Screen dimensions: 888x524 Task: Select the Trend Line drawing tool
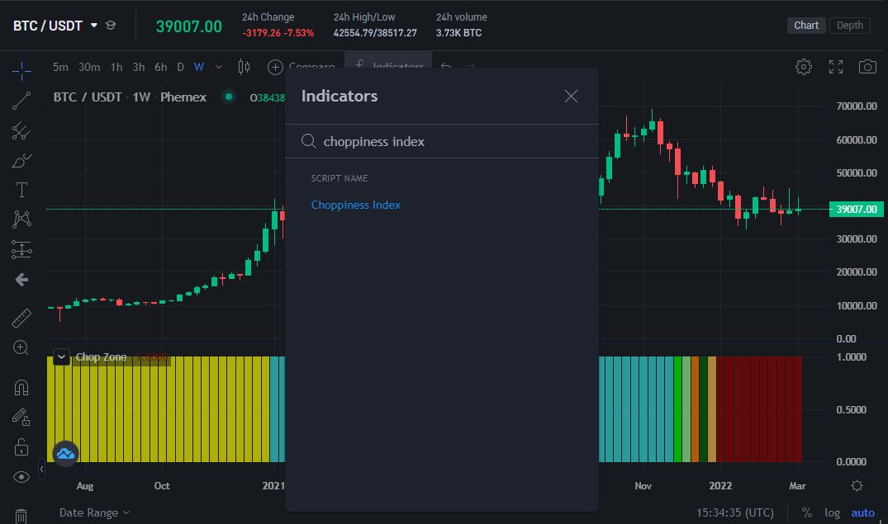click(21, 101)
